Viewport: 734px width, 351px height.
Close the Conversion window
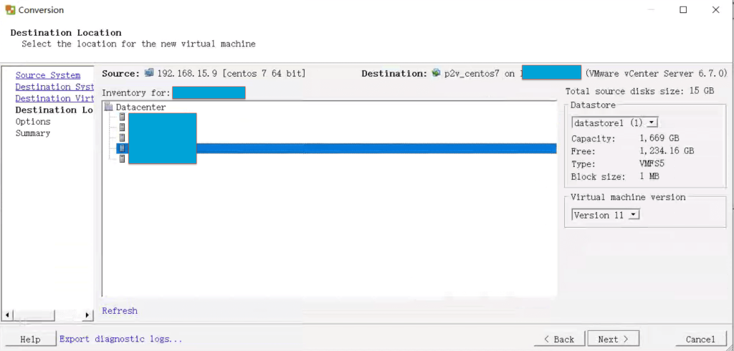(716, 10)
